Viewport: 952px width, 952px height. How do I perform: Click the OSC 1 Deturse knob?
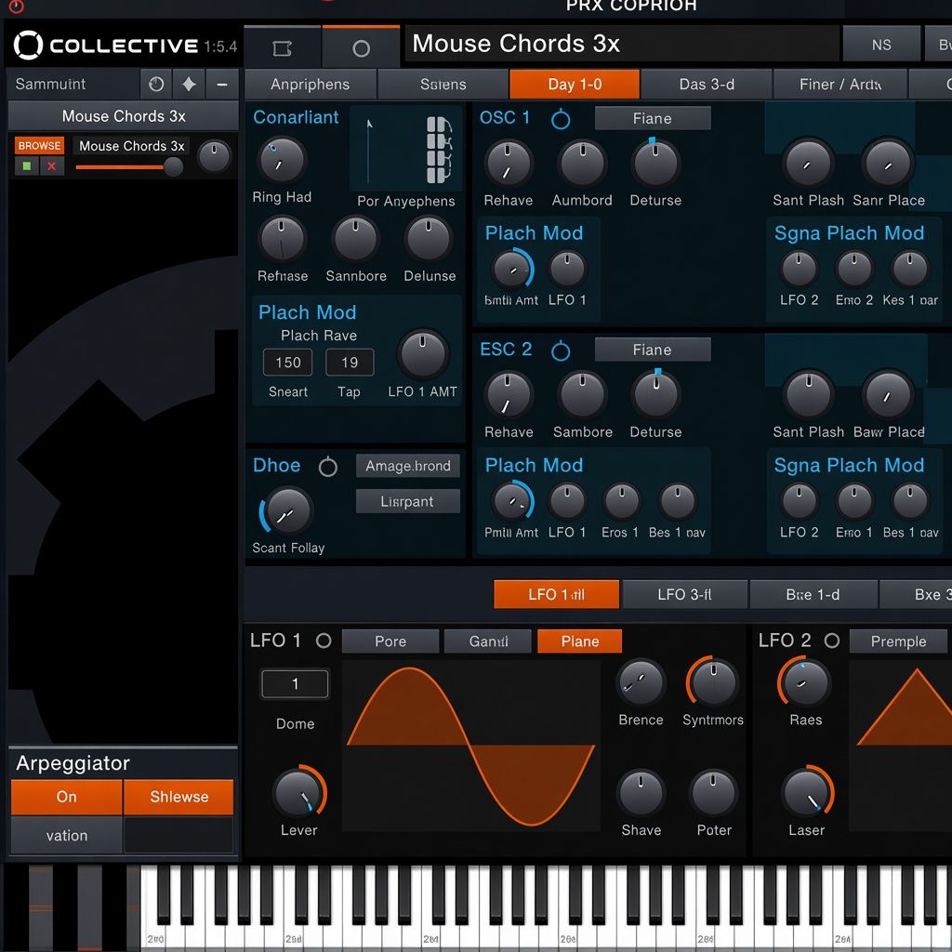pyautogui.click(x=655, y=164)
